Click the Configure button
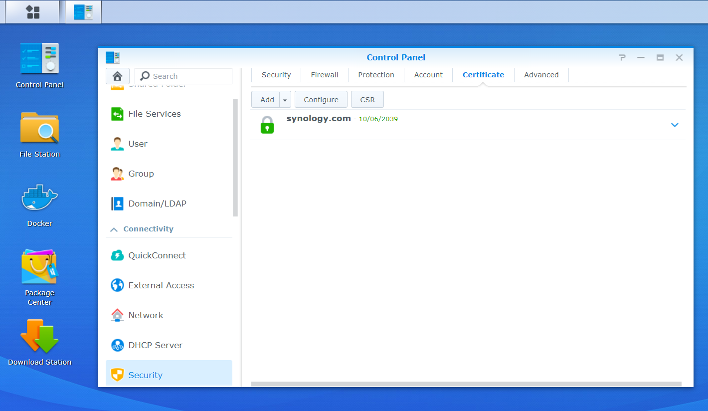This screenshot has width=708, height=411. pyautogui.click(x=321, y=100)
